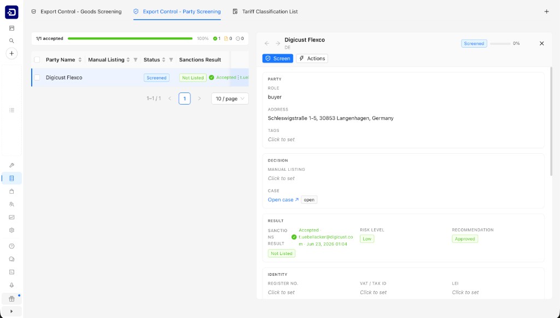Set VAT / Tax ID via Click to set
Screen dimensions: 560x318
373,292
